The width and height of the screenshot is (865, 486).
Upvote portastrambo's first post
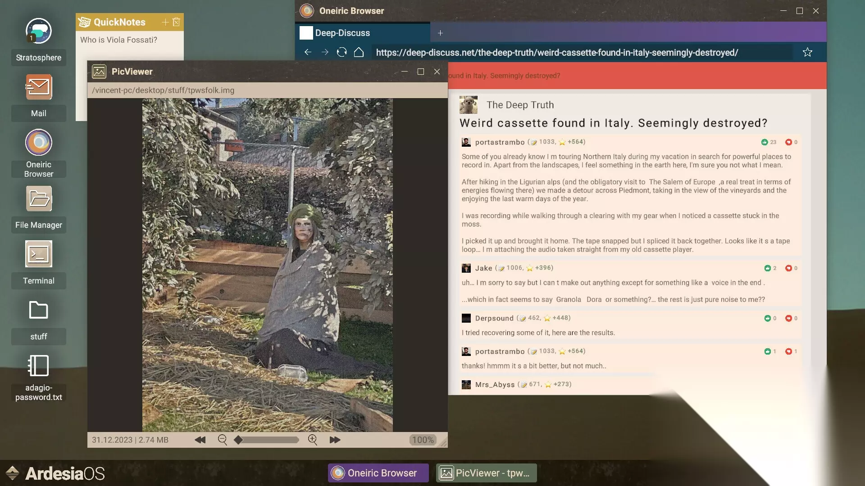765,142
